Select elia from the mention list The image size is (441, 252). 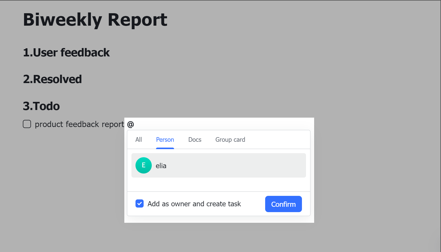[x=218, y=165]
